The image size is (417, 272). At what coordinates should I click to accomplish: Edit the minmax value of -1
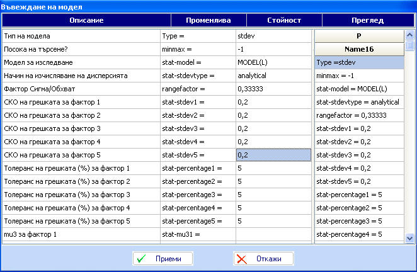(x=273, y=50)
